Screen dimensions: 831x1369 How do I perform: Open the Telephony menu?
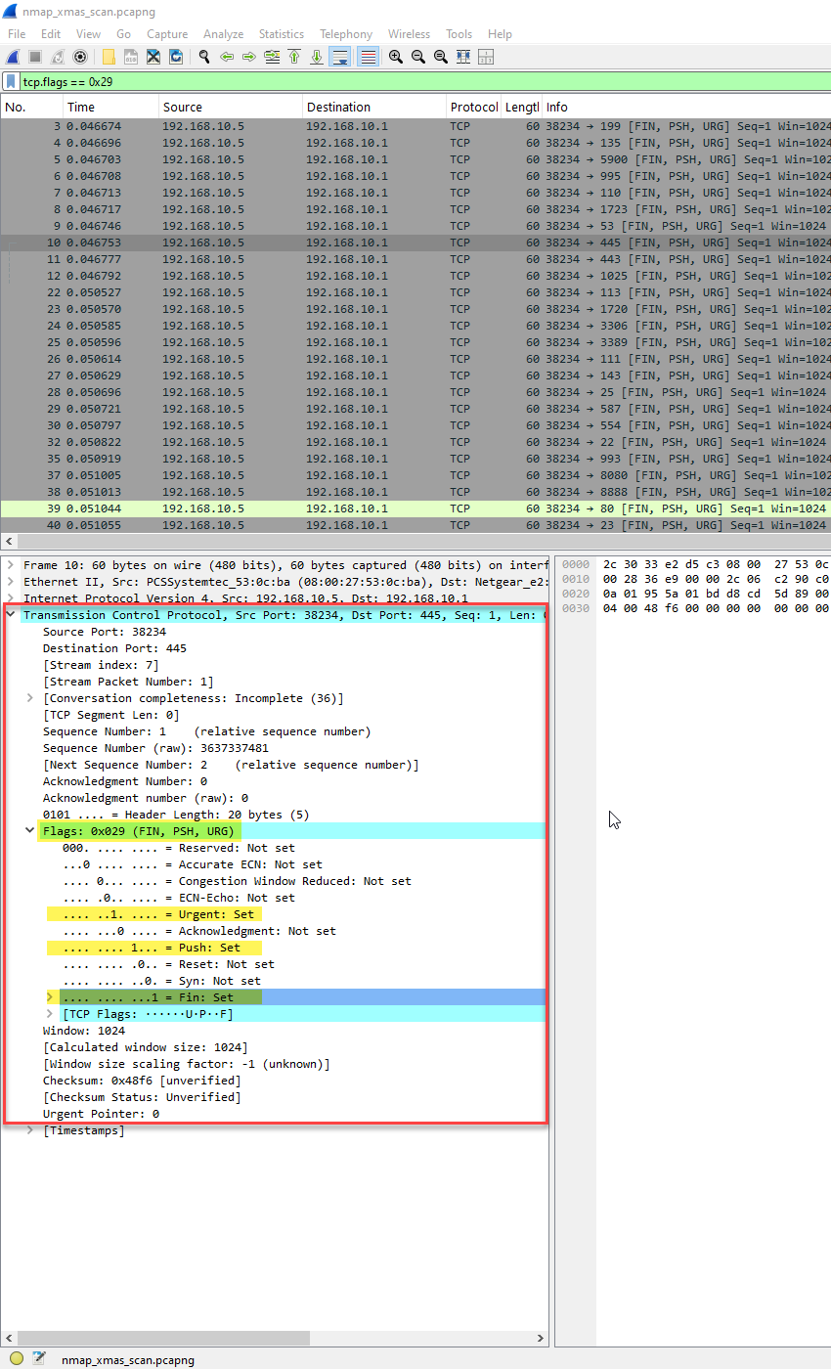pyautogui.click(x=345, y=33)
